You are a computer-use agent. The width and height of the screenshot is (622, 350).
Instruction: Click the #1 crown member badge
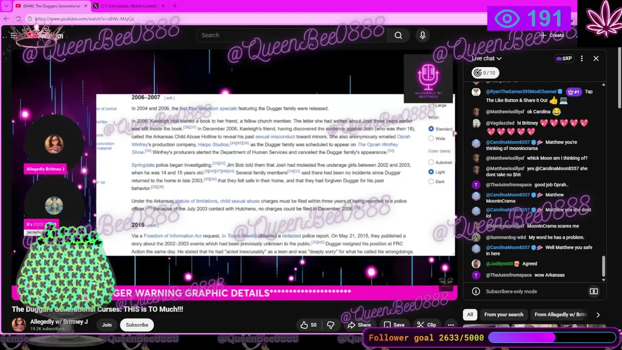(x=573, y=91)
